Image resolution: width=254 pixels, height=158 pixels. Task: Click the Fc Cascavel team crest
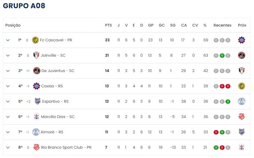coord(35,40)
